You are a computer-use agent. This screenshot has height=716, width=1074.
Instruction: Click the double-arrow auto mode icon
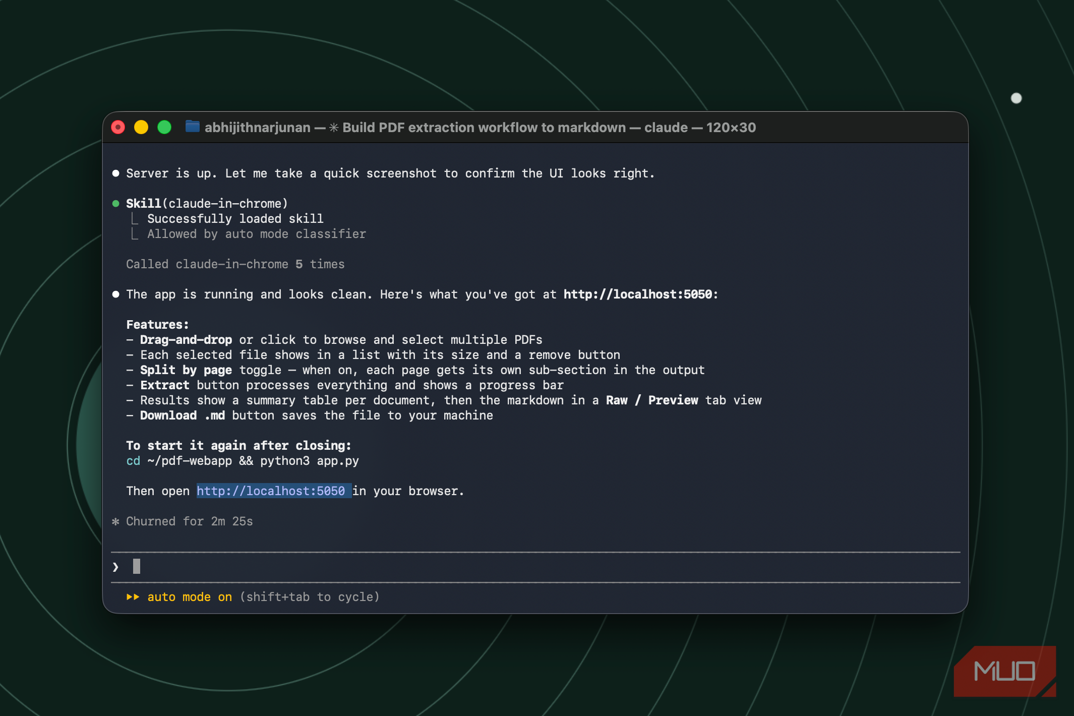click(x=133, y=597)
